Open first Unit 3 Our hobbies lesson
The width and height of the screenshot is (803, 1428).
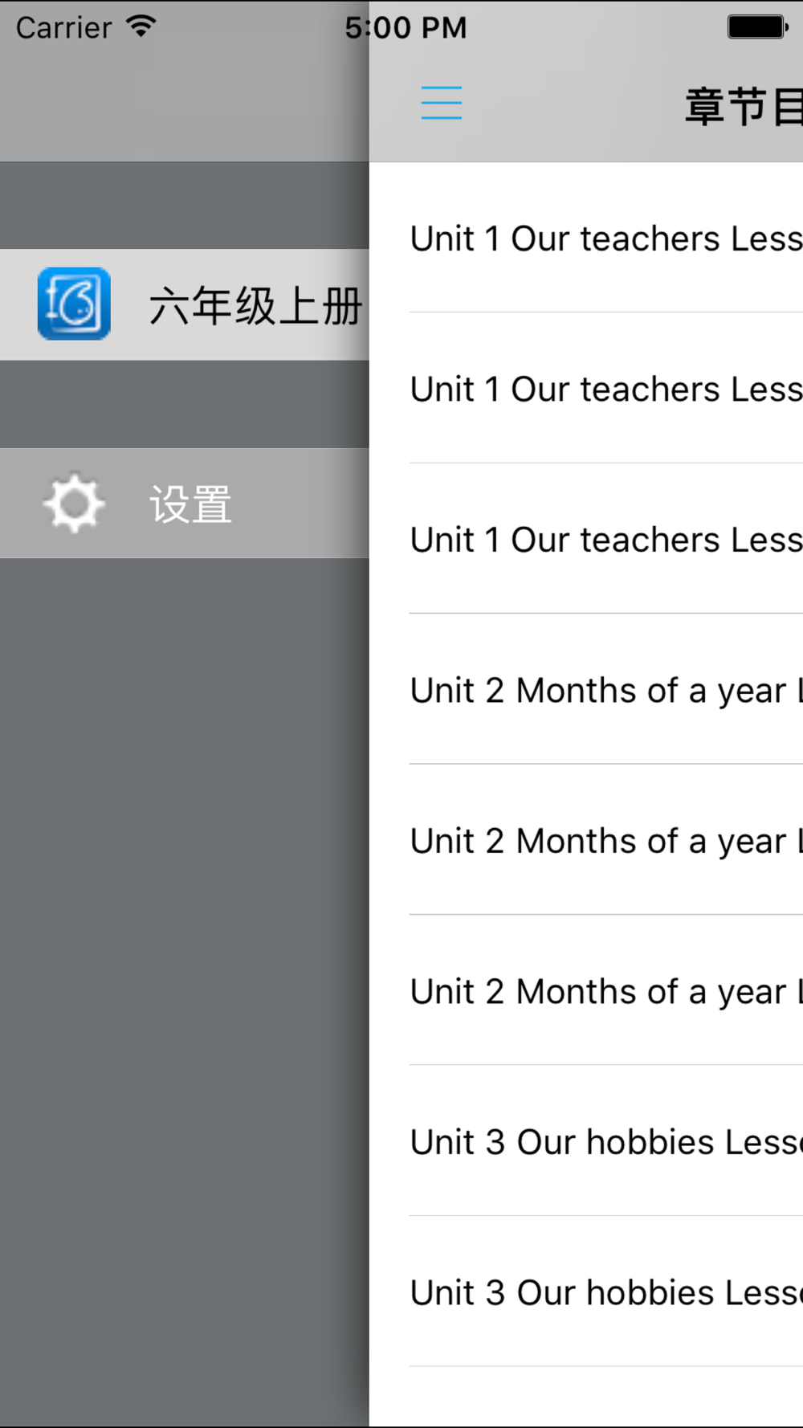(606, 1141)
